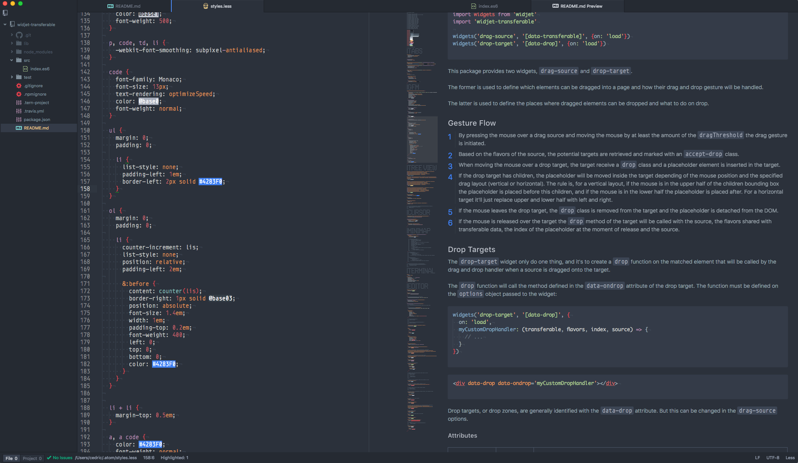798x463 pixels.
Task: Click the Less grammar selector in status bar
Action: pyautogui.click(x=790, y=458)
